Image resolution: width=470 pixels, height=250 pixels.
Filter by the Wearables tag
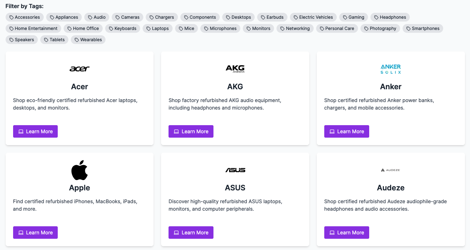[x=88, y=40]
